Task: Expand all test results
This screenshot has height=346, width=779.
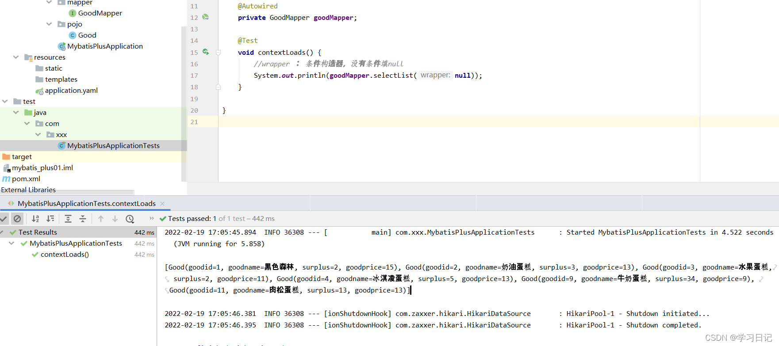Action: 68,219
